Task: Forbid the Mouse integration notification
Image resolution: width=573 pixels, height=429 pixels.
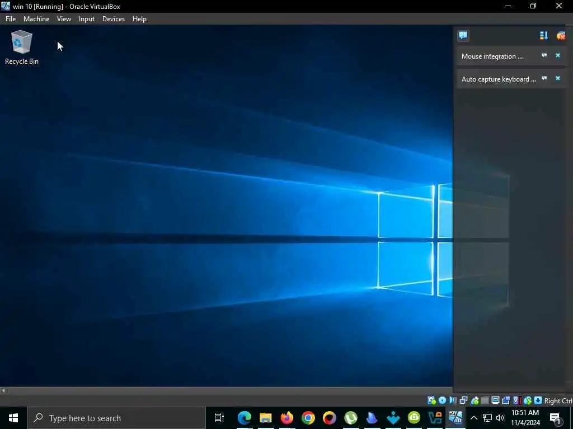Action: (x=544, y=55)
